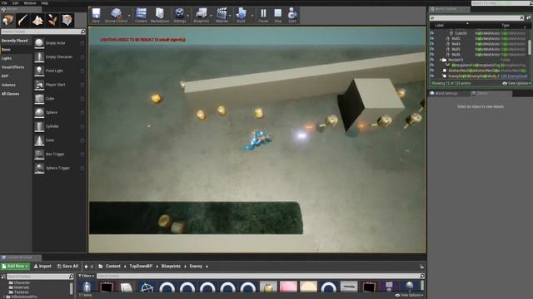Collapse the RenderFX folder in World Outliner
Screen dimensions: 533x299
pyautogui.click(x=441, y=60)
